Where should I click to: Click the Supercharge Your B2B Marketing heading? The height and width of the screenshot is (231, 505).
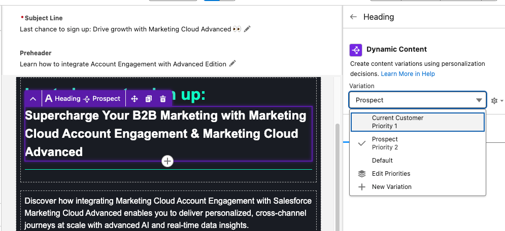coord(165,133)
